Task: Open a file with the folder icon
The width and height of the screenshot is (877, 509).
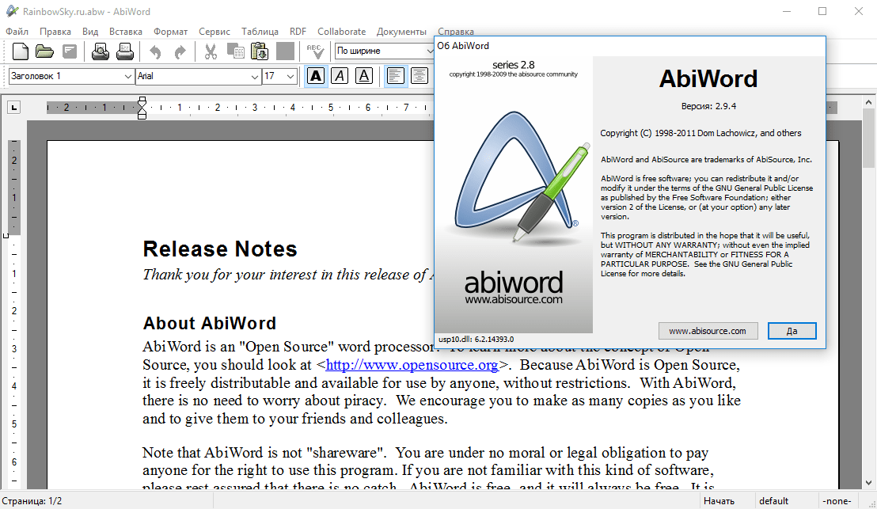Action: 45,51
